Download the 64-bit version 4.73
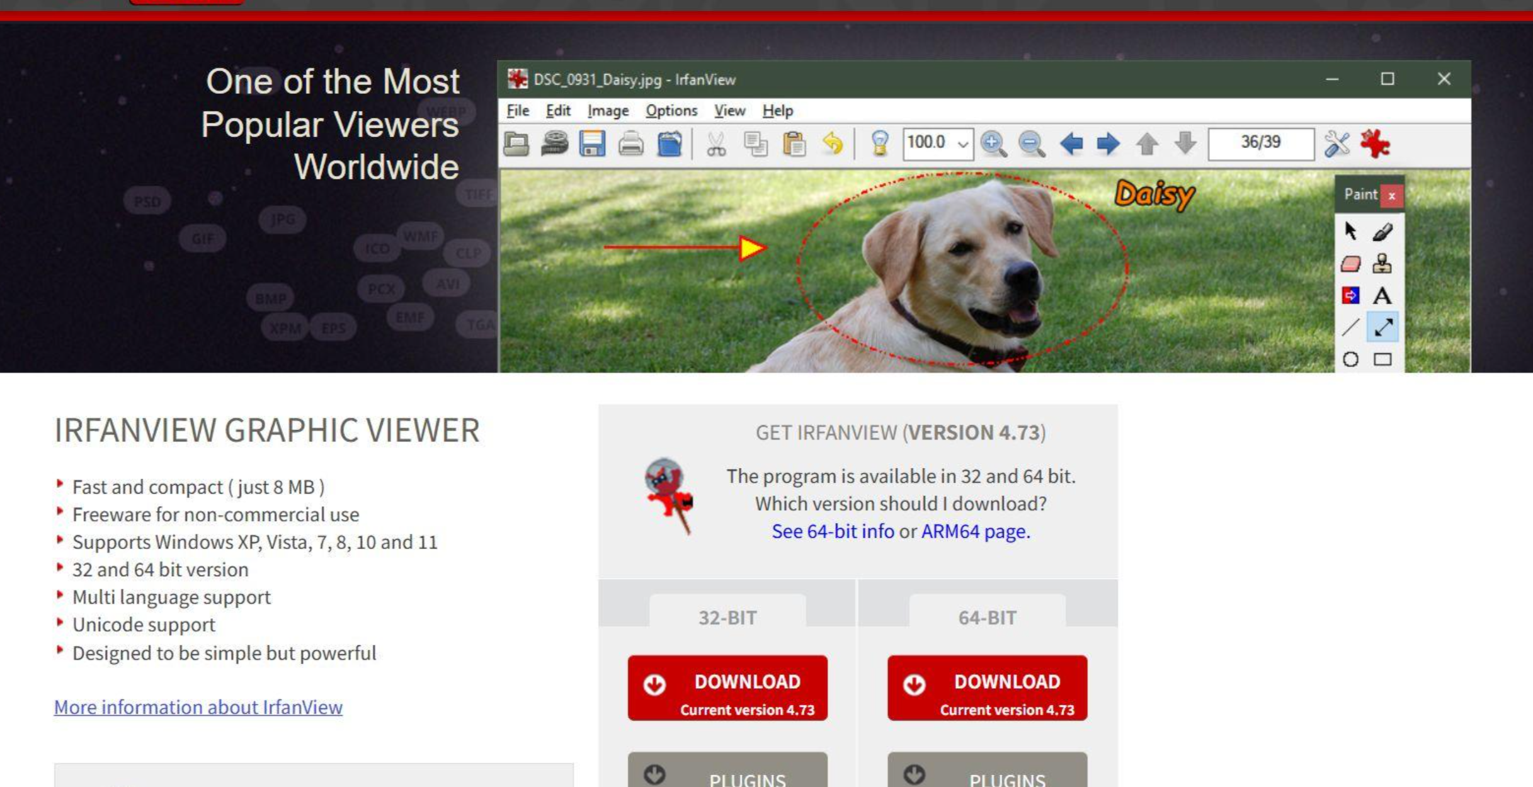The height and width of the screenshot is (787, 1533). (988, 688)
